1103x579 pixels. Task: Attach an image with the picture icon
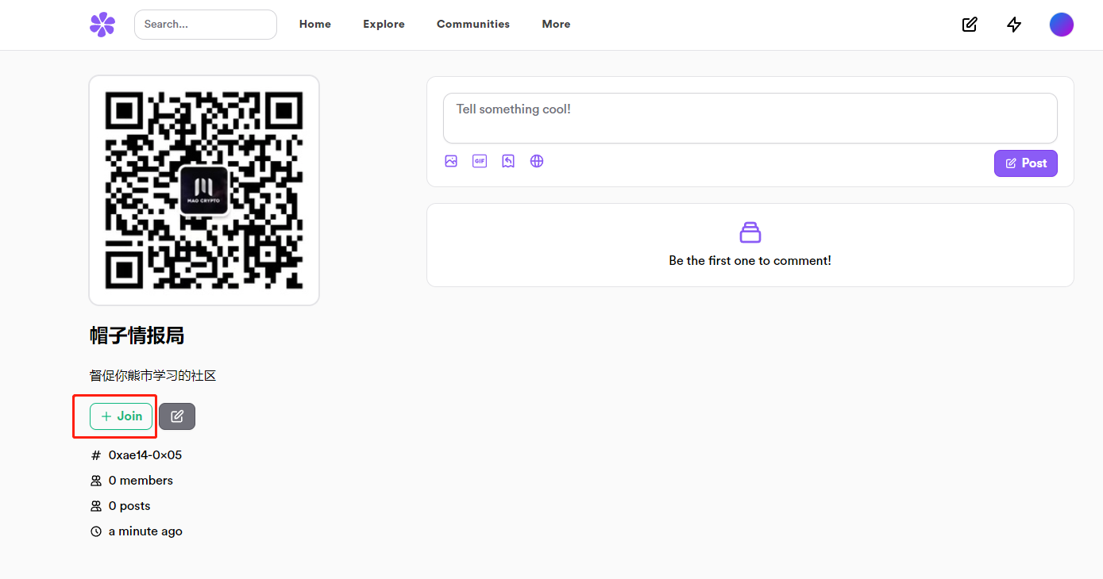[x=451, y=161]
